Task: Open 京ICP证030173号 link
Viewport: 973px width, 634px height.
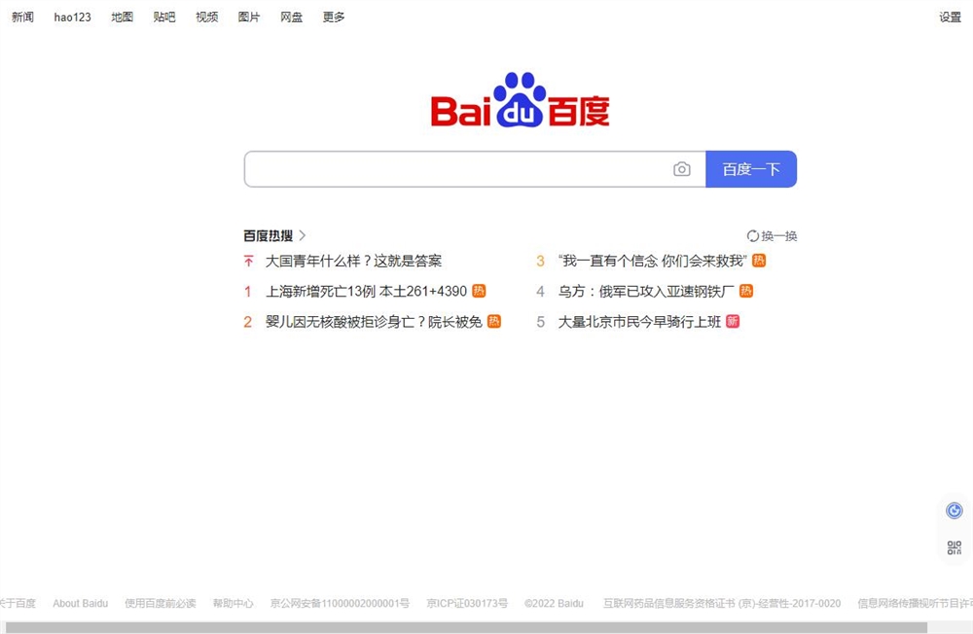Action: [467, 603]
